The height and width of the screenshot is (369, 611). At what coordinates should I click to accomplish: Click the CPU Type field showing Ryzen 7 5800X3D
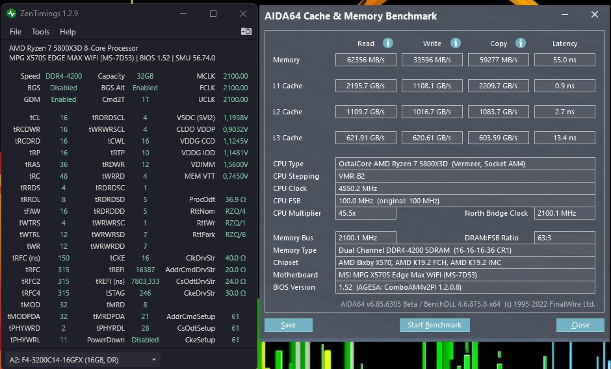tap(465, 164)
